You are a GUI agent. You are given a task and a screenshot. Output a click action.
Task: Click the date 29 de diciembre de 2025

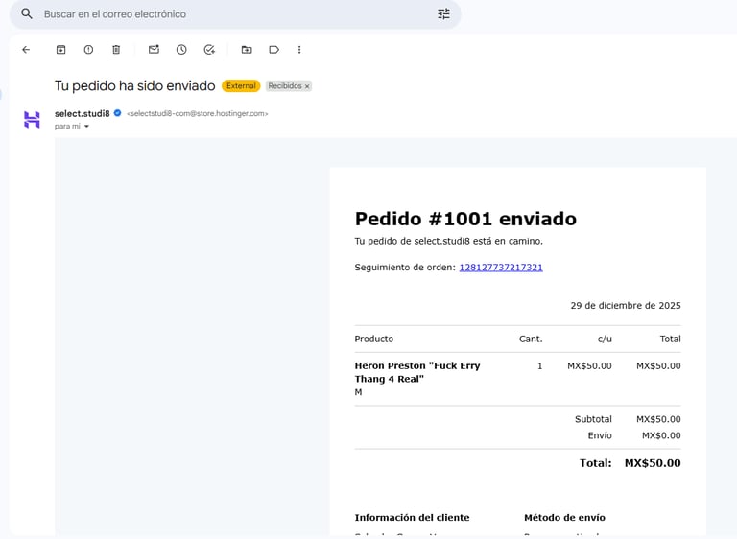click(625, 305)
